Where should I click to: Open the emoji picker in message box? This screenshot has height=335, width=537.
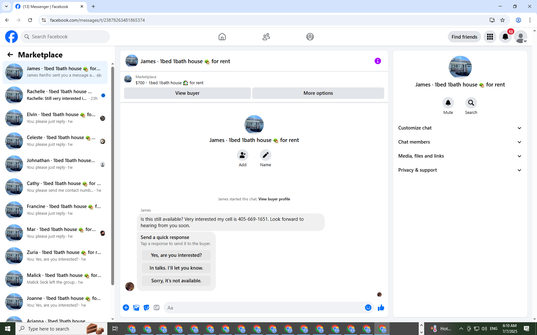tap(368, 308)
